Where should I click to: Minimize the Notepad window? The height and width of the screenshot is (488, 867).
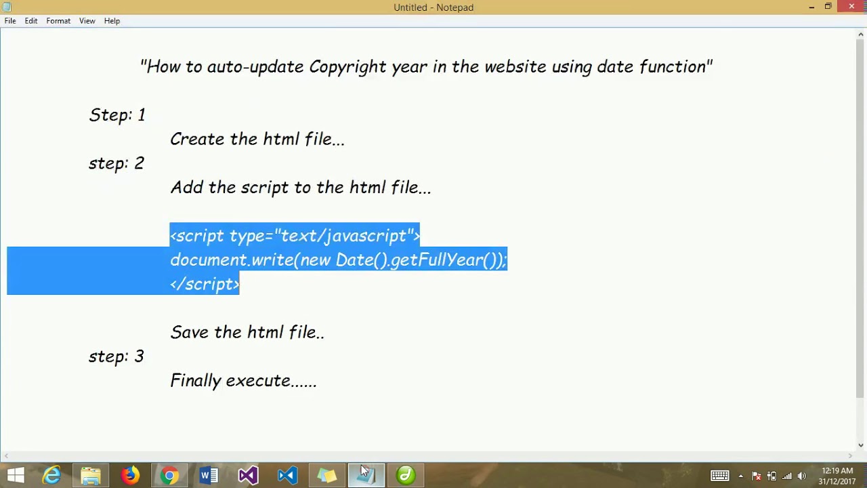click(x=811, y=7)
